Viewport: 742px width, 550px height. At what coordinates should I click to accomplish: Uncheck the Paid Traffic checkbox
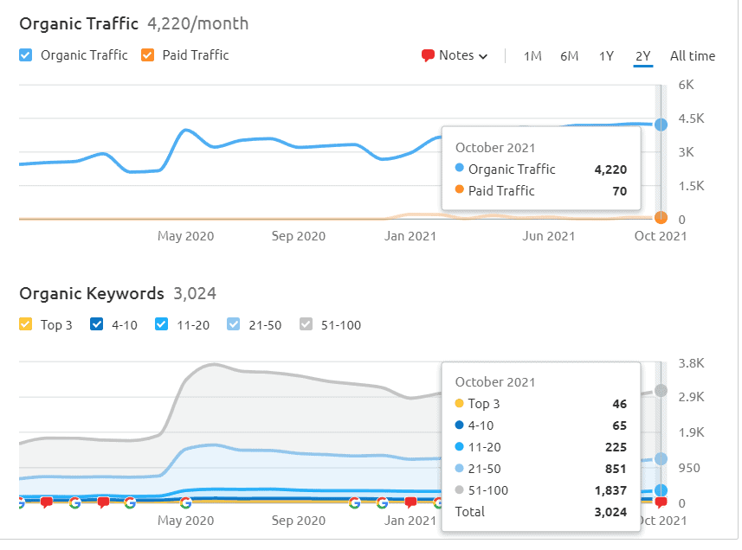click(148, 55)
